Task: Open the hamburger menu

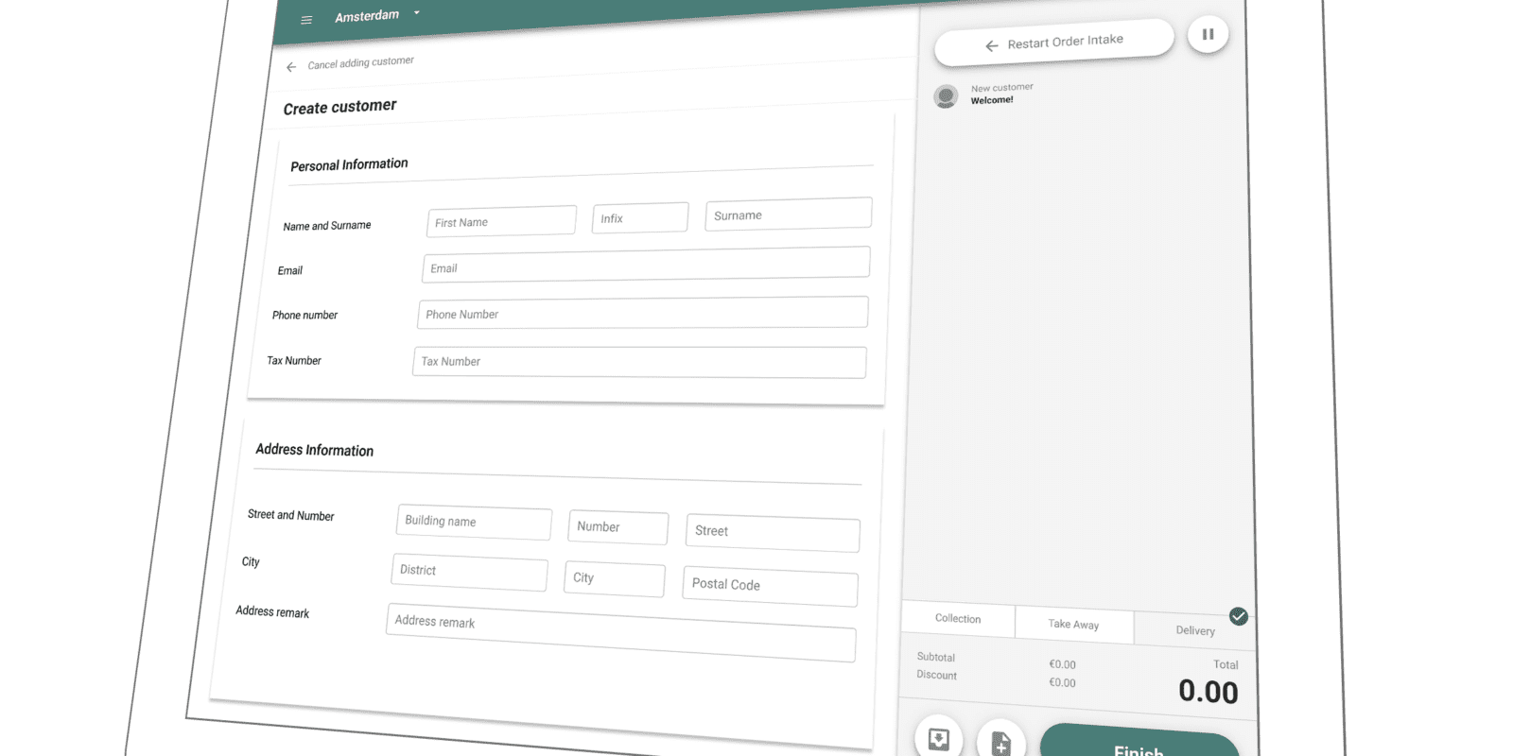Action: [x=306, y=20]
